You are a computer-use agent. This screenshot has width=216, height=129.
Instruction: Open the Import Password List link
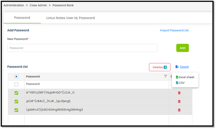click(174, 30)
